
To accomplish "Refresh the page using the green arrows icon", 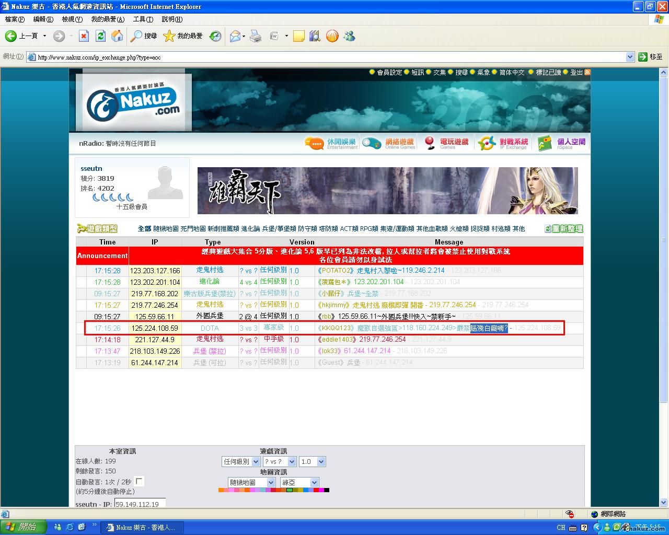I will (100, 36).
